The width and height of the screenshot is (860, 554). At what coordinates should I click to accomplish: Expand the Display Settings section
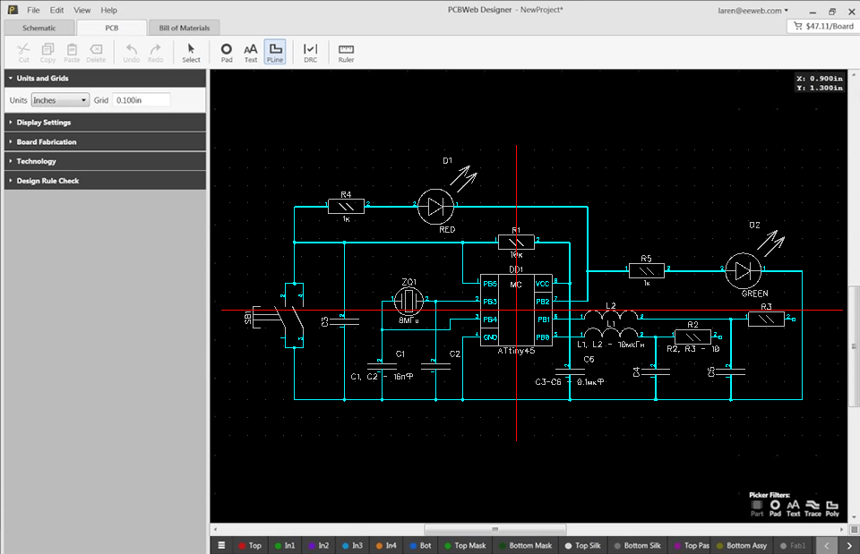43,123
